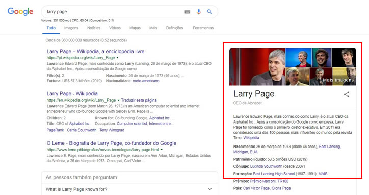Click As pessoas também perguntam heading
Image resolution: width=369 pixels, height=195 pixels.
tap(81, 177)
